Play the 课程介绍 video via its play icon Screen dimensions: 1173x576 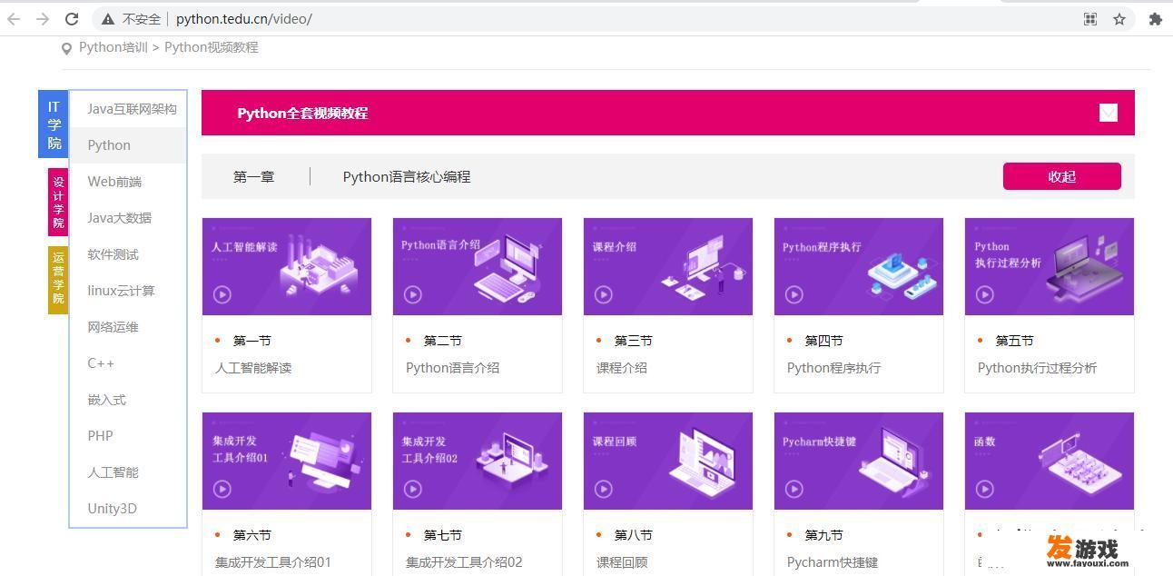[x=604, y=294]
